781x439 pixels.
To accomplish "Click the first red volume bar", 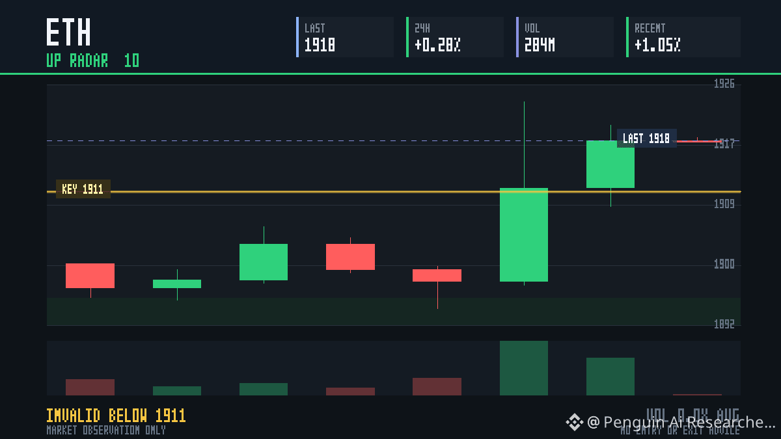I will tap(90, 387).
